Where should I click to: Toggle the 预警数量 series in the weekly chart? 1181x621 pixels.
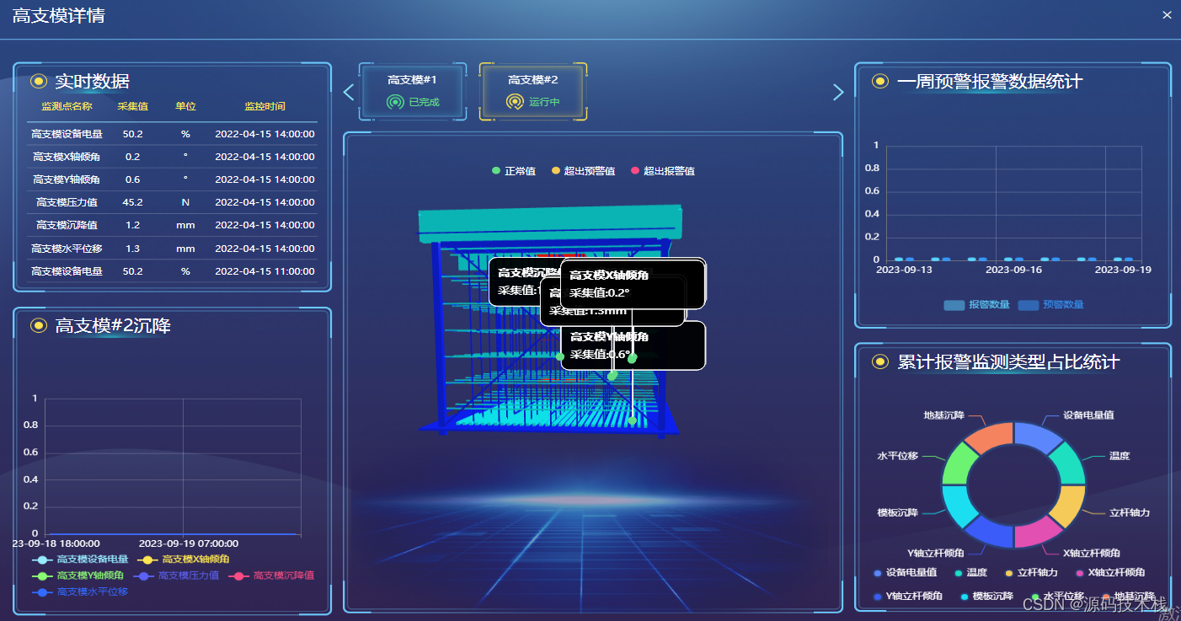[x=1051, y=304]
